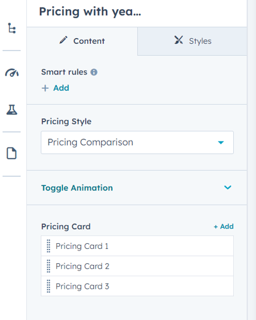
Task: Click the Smart rules info icon
Action: click(94, 72)
